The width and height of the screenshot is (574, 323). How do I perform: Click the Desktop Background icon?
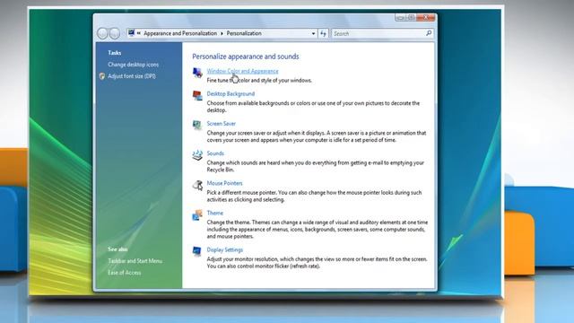tap(197, 96)
